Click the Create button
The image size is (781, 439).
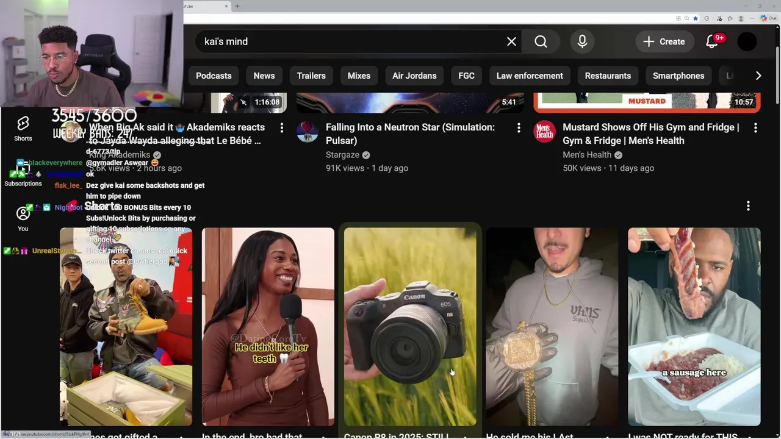(664, 41)
